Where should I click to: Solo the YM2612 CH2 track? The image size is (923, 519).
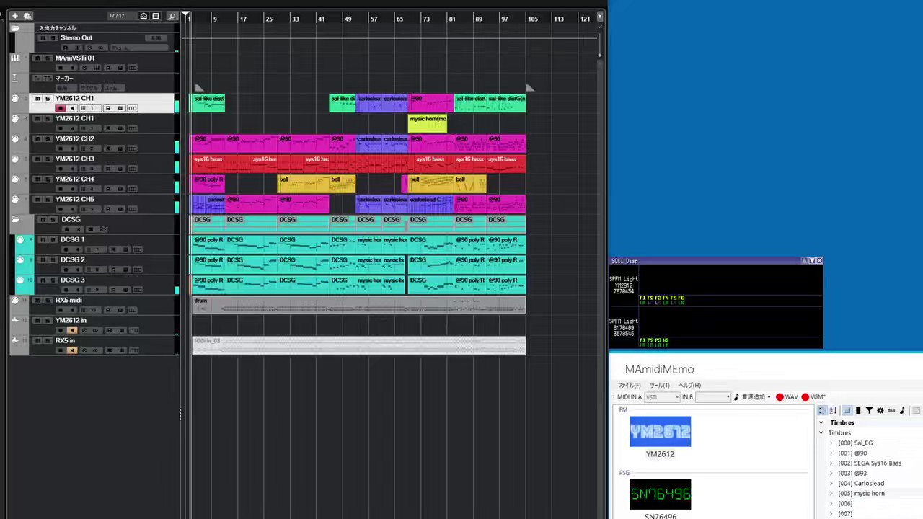tap(48, 138)
